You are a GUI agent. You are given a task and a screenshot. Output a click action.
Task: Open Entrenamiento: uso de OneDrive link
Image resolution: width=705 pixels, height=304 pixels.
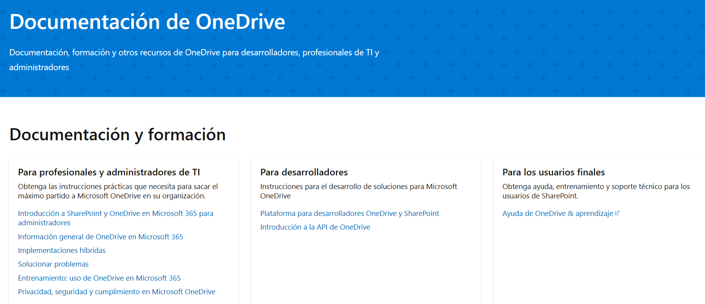99,278
